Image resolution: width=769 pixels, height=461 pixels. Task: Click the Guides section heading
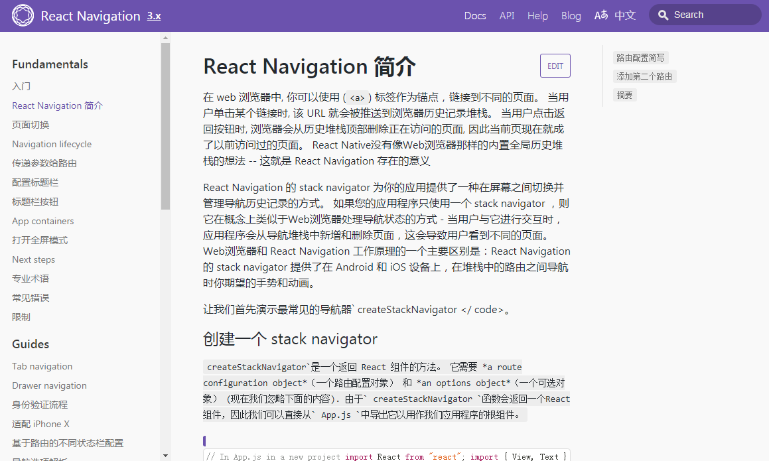coord(31,344)
